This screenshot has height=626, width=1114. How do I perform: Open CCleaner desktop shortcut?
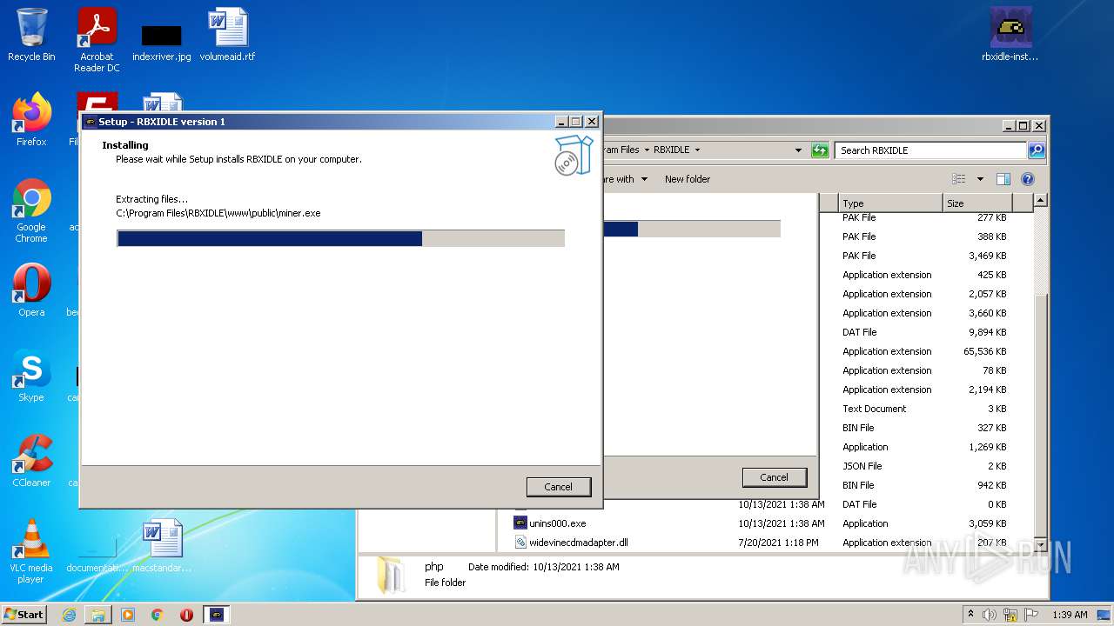[x=31, y=461]
